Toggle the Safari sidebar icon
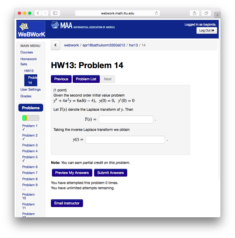Screen dimensions: 235x238 [55, 13]
